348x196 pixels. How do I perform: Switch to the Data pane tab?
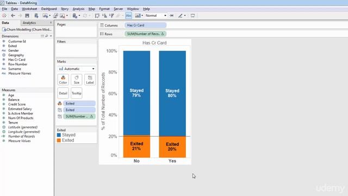[x=5, y=23]
